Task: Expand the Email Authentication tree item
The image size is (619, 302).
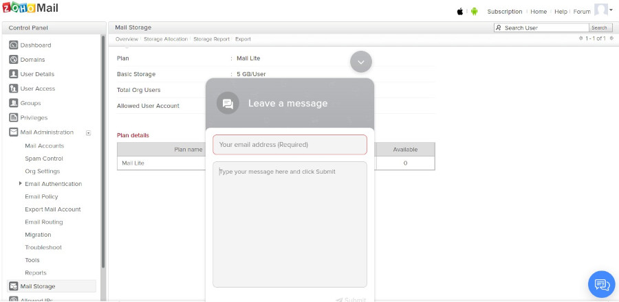Action: tap(21, 183)
